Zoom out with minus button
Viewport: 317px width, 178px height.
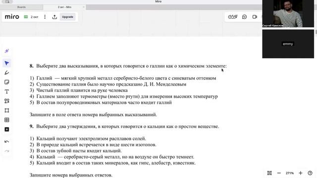(x=279, y=173)
